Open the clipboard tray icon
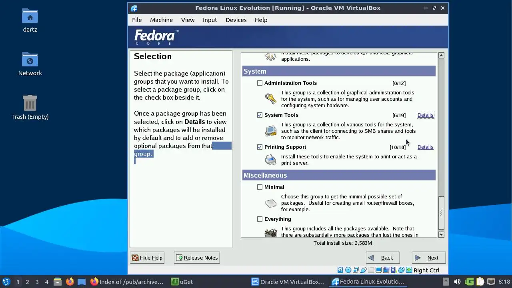Viewport: 512px width, 288px height. (x=480, y=282)
